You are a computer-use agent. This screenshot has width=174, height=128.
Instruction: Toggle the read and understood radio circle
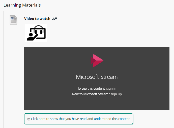[29, 119]
